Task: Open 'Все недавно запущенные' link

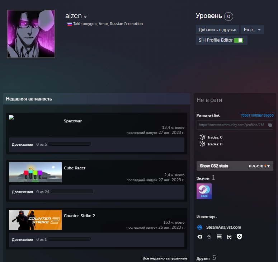Action: pyautogui.click(x=165, y=258)
